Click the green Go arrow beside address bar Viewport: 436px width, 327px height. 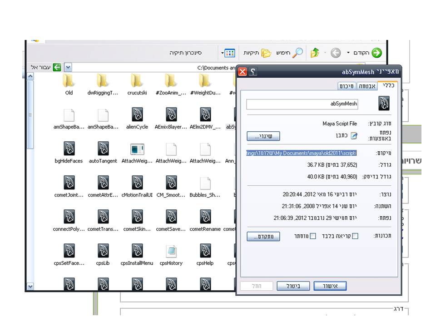[x=57, y=67]
